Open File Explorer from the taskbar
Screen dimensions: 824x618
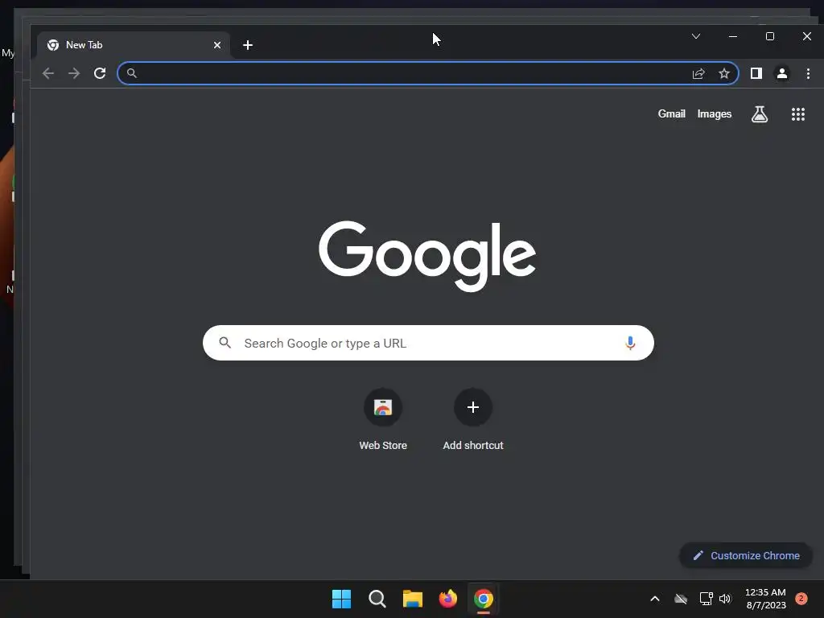point(413,599)
